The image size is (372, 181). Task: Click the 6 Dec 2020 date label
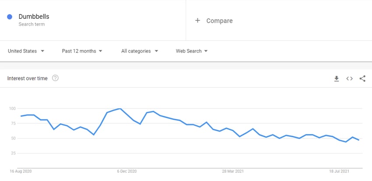[x=126, y=171]
